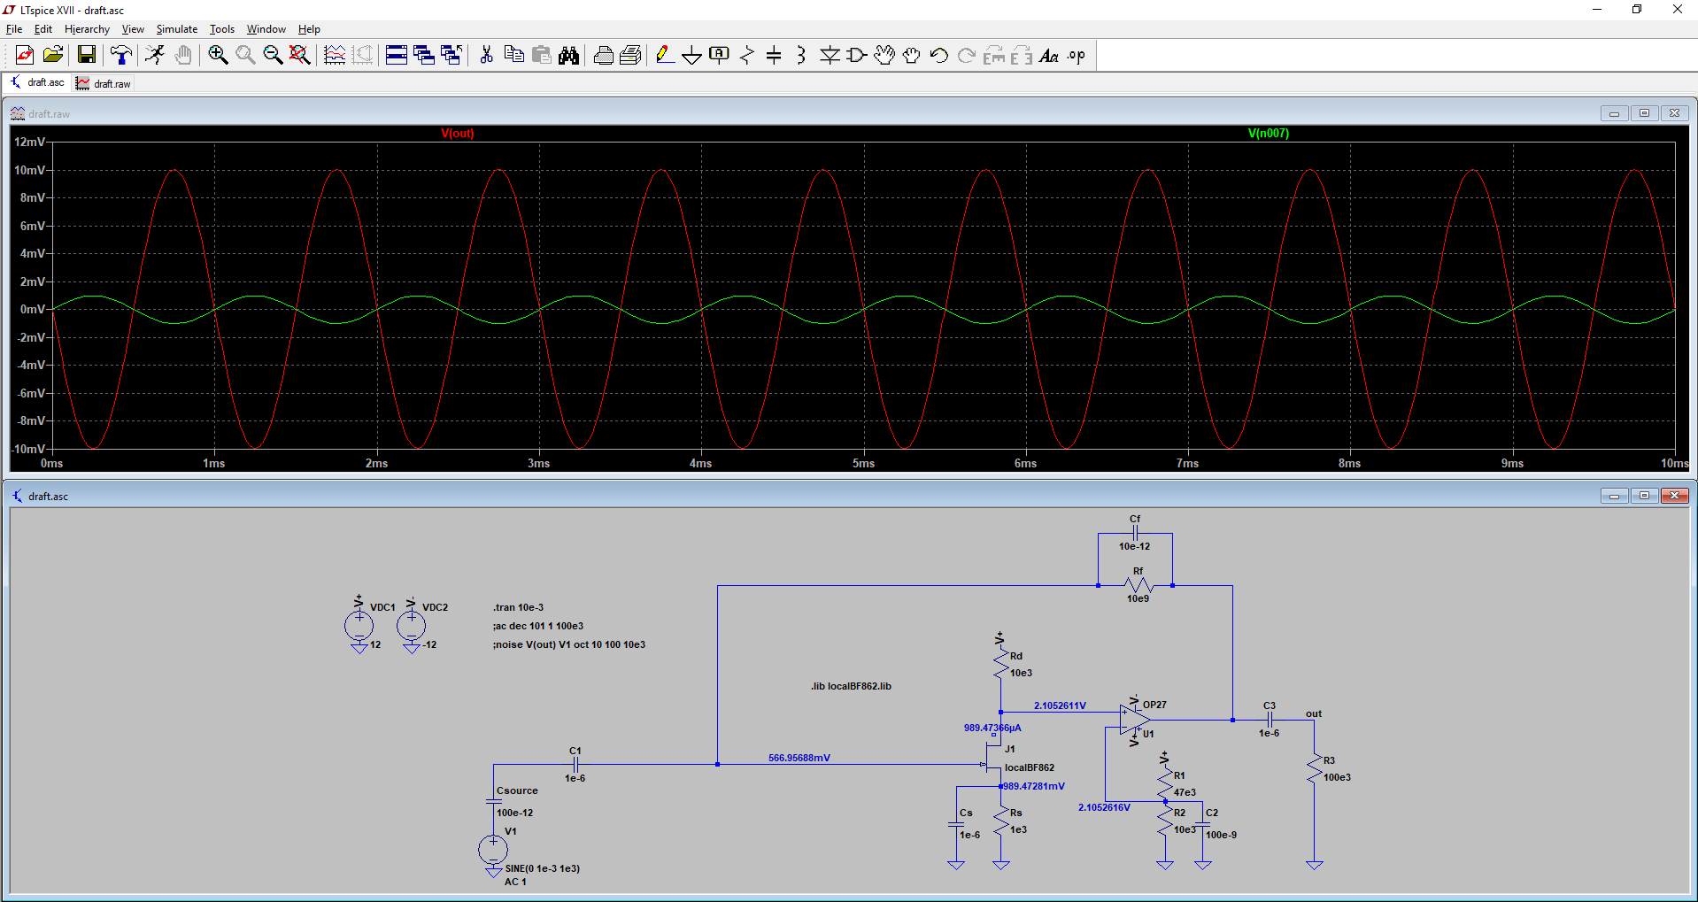Viewport: 1698px width, 902px height.
Task: Select the Move open-hand tool
Action: (884, 55)
